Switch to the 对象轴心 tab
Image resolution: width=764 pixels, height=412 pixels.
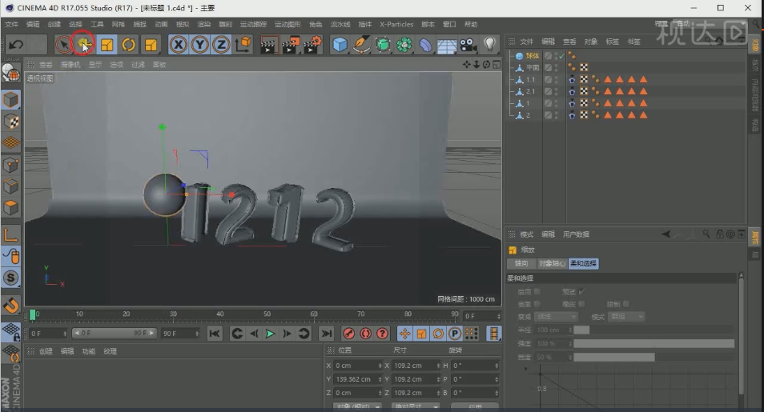click(x=552, y=263)
